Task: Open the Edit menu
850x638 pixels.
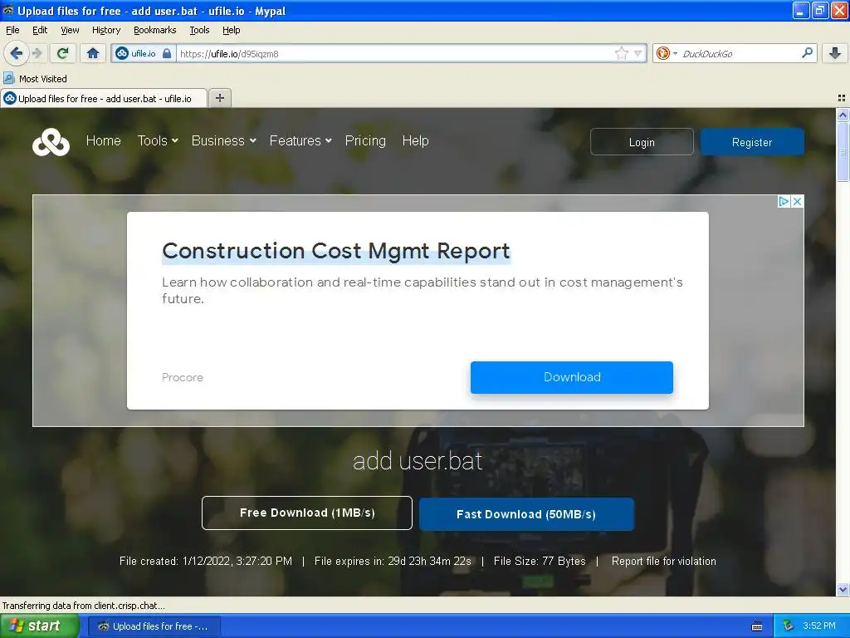Action: pyautogui.click(x=40, y=30)
